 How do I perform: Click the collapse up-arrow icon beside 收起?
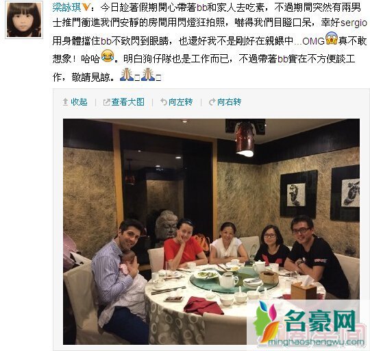pyautogui.click(x=65, y=102)
